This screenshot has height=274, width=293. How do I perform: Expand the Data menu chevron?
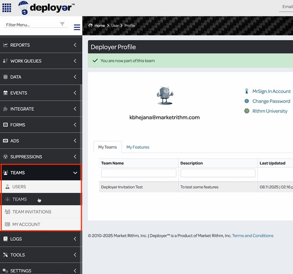[75, 77]
